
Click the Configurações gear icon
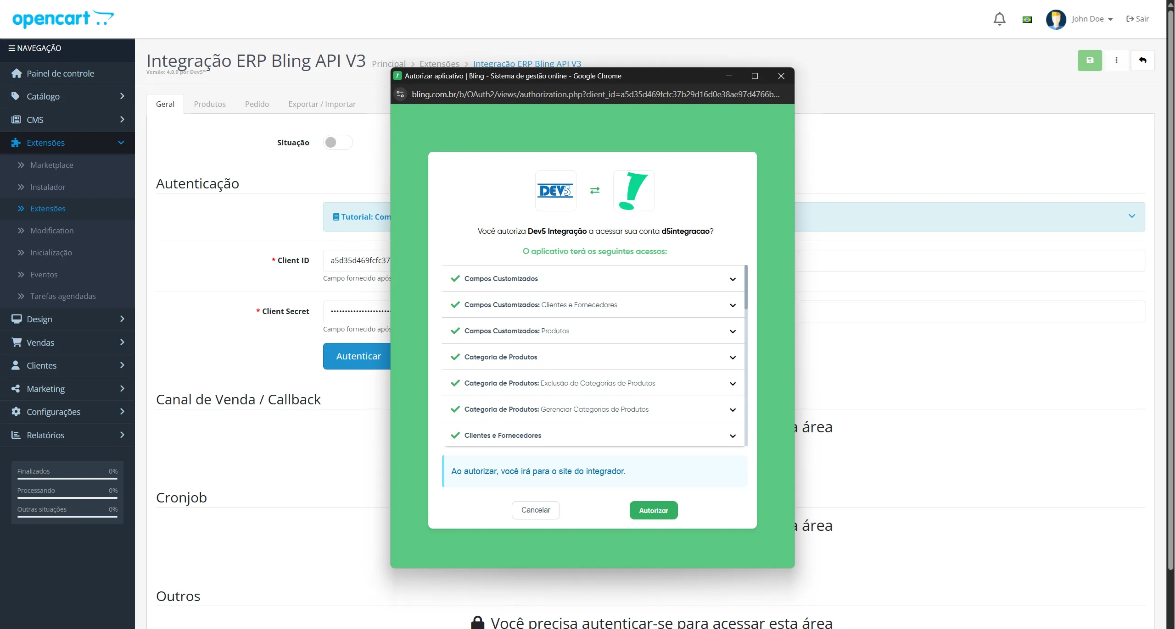coord(16,412)
